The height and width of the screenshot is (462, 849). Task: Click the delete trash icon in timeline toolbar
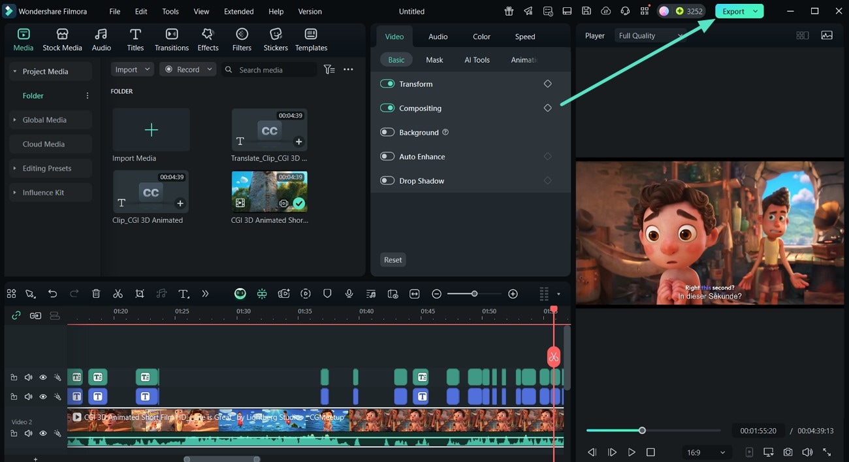pyautogui.click(x=96, y=294)
